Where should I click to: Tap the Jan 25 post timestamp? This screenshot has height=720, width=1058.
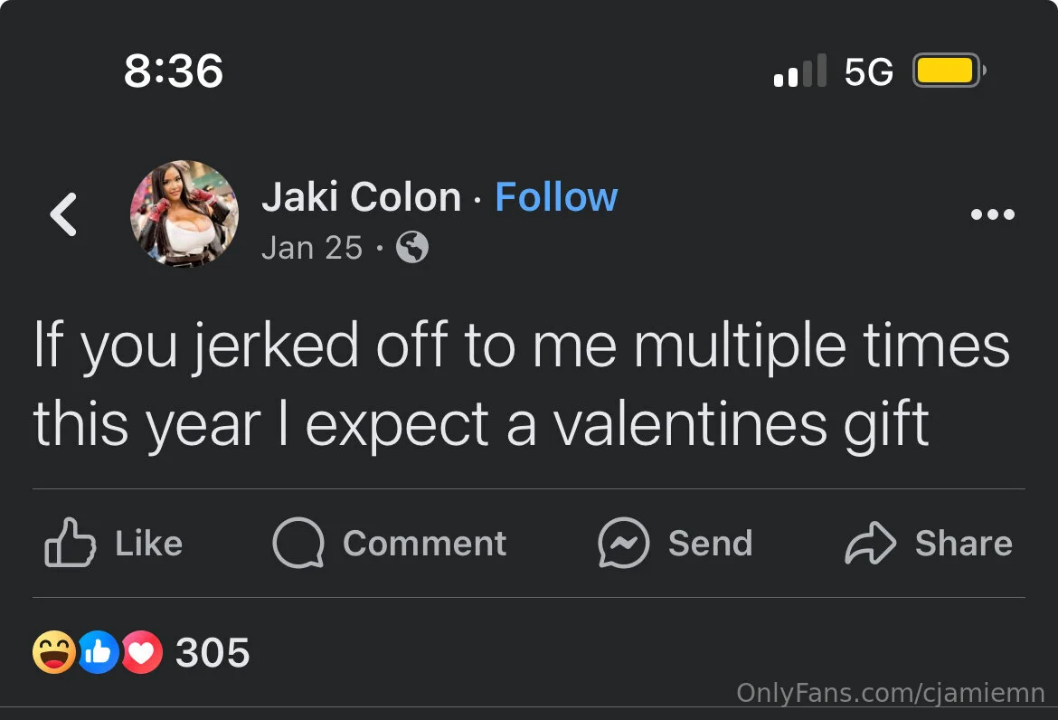(311, 247)
